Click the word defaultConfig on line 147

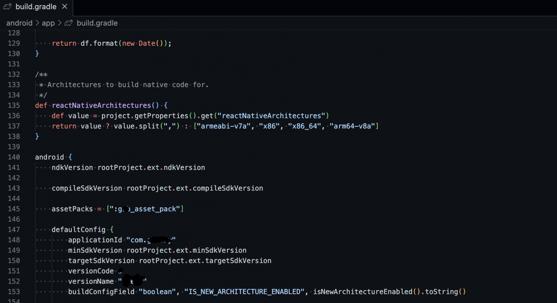78,229
